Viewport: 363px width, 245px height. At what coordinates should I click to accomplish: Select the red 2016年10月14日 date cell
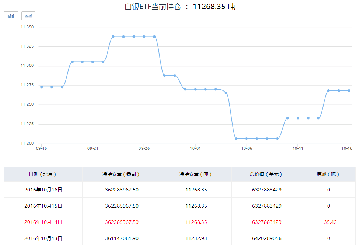43,222
